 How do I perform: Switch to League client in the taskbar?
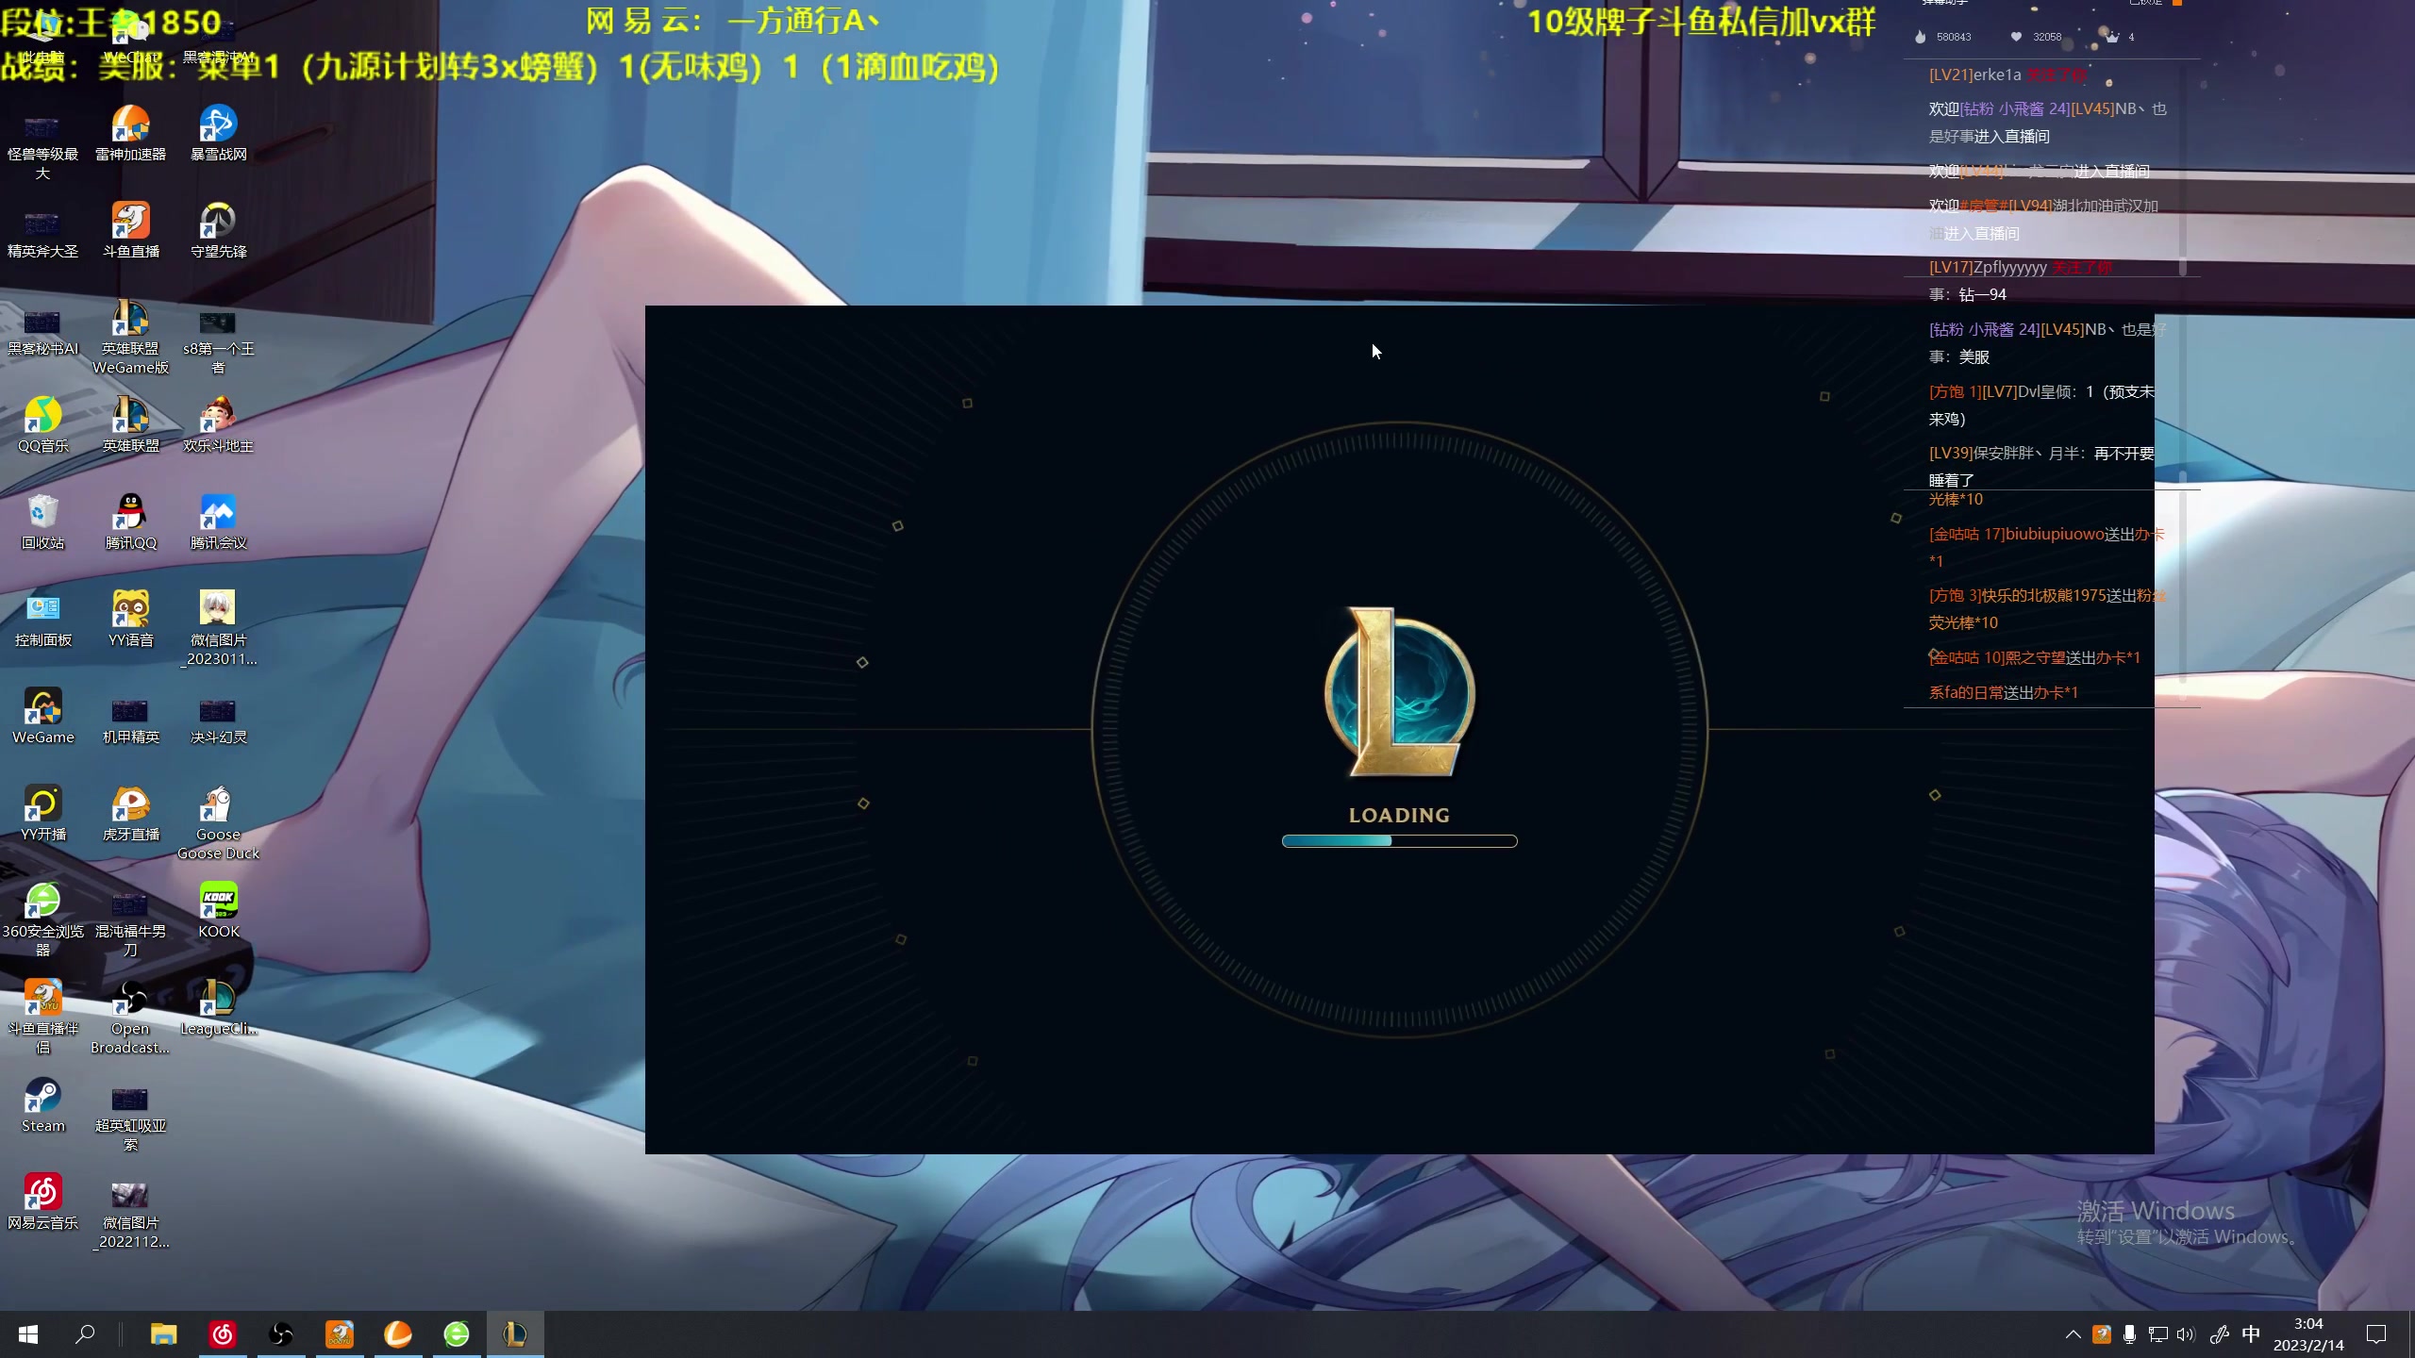point(515,1334)
